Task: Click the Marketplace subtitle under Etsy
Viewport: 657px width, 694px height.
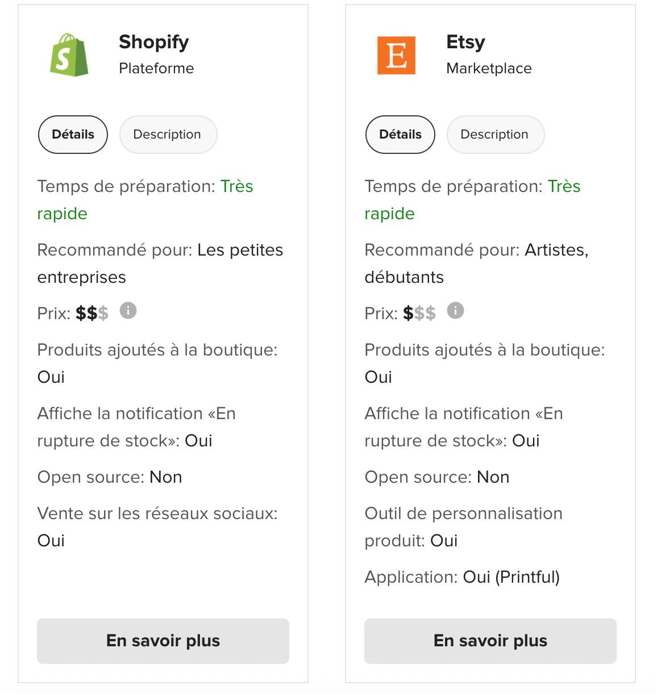Action: pyautogui.click(x=489, y=69)
